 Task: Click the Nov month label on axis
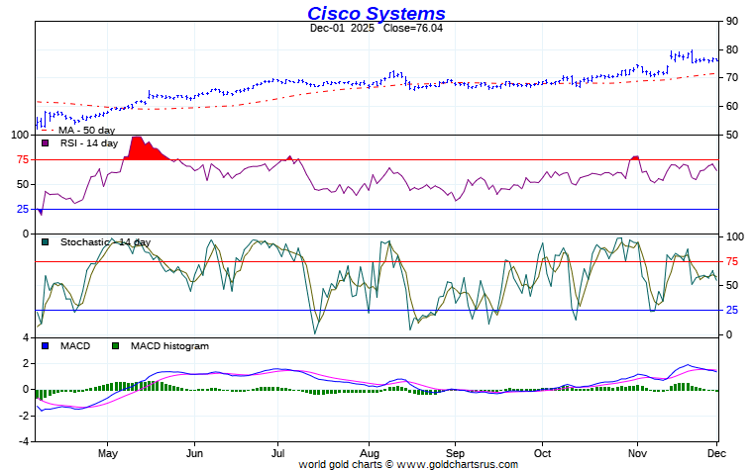click(637, 453)
